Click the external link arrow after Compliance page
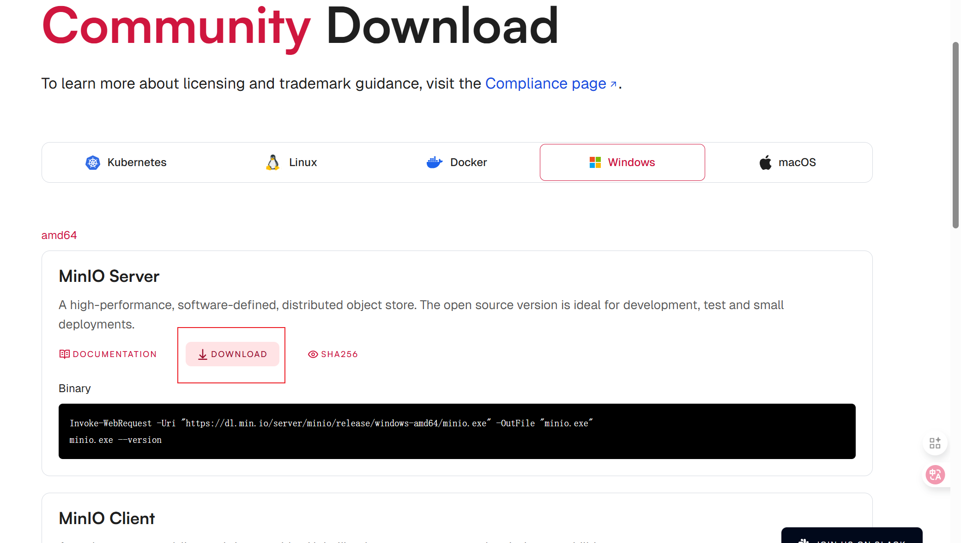This screenshot has height=543, width=961. tap(613, 84)
